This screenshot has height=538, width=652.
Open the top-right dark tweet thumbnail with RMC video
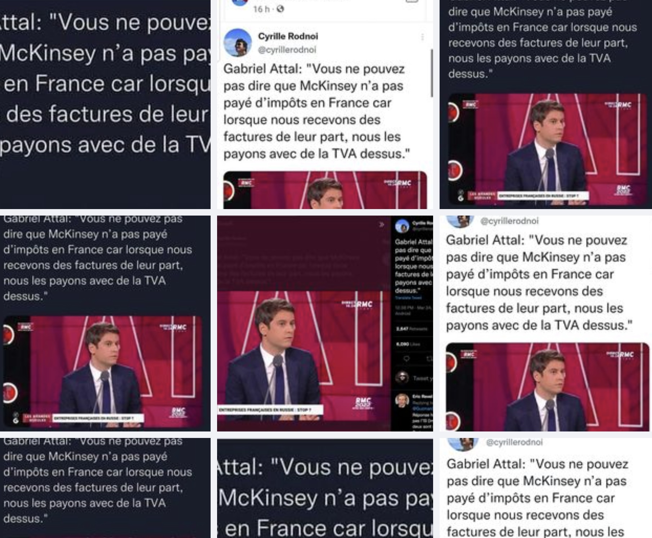(x=546, y=104)
